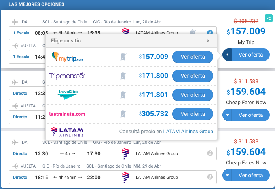Click 'Lun, 20 de Abr' date in first result
The width and height of the screenshot is (275, 189).
[147, 22]
